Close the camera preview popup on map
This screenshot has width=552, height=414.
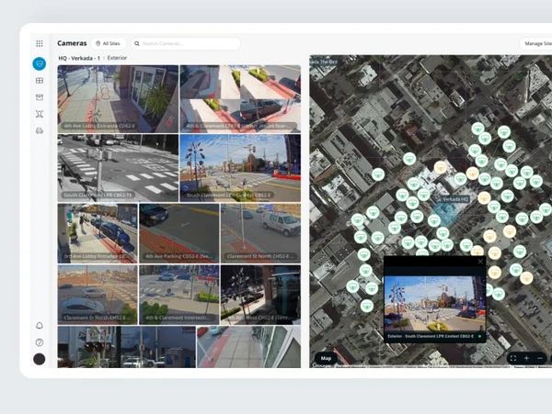pyautogui.click(x=479, y=262)
